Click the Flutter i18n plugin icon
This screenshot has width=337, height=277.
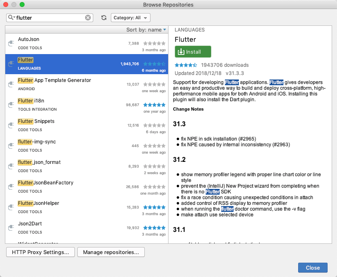pyautogui.click(x=11, y=104)
